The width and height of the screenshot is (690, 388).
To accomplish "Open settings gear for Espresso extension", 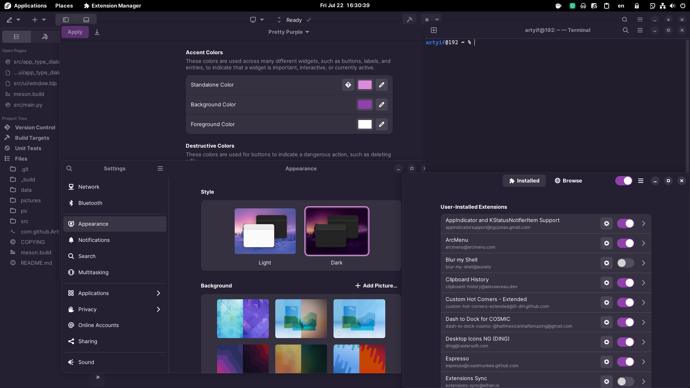I will [x=607, y=362].
